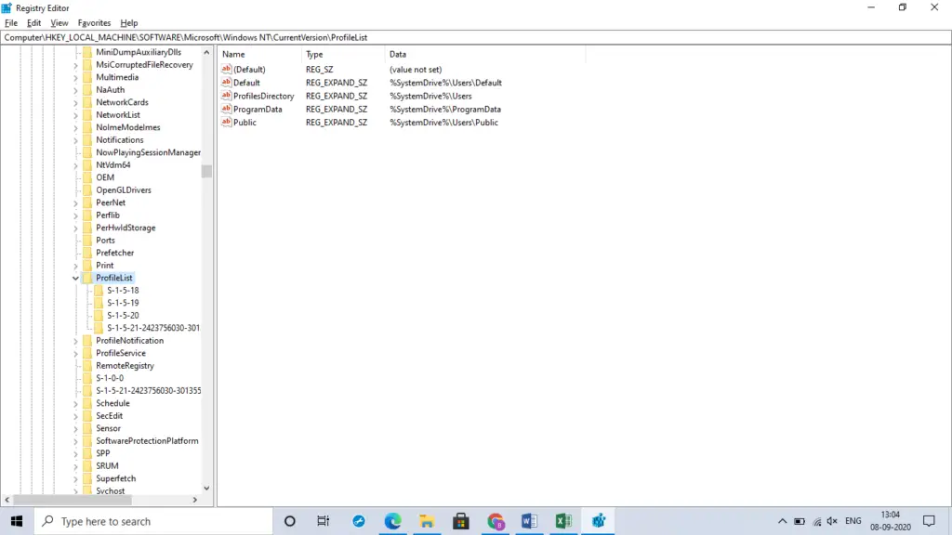Open Cortana from the taskbar
Screen dimensions: 952x535
[x=290, y=522]
